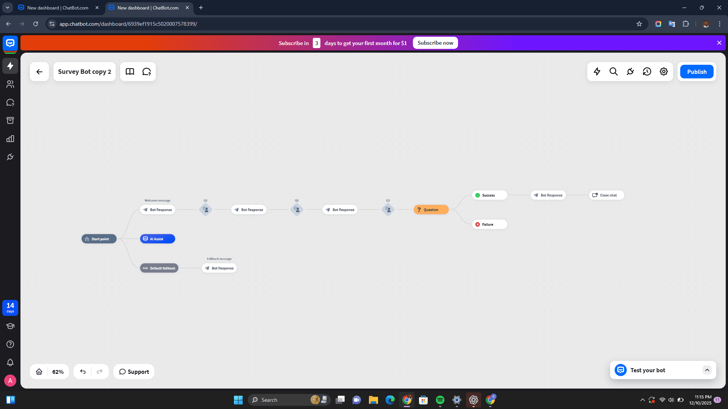Click the undo arrow icon
Viewport: 728px width, 409px height.
pos(83,372)
